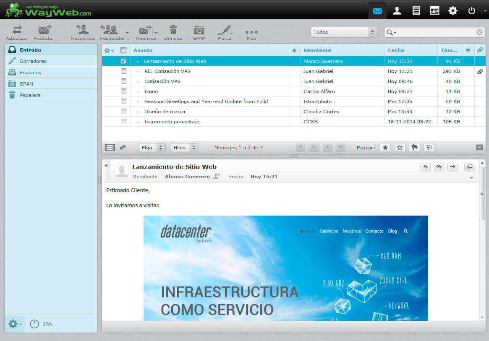The height and width of the screenshot is (341, 489).
Task: Forward using preview pane arrow
Action: (x=452, y=167)
